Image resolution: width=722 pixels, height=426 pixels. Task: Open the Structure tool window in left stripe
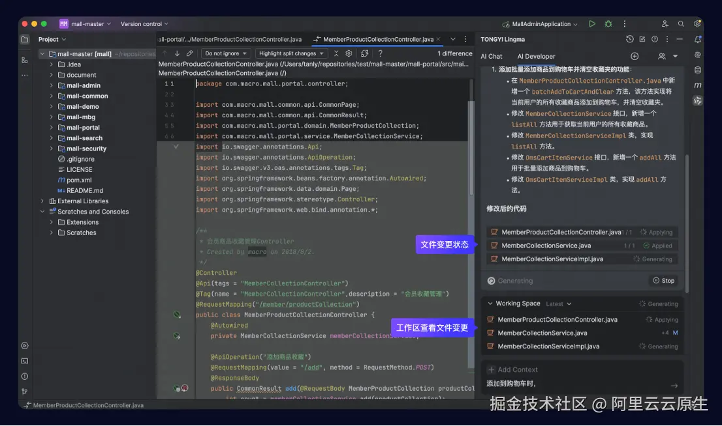[25, 60]
